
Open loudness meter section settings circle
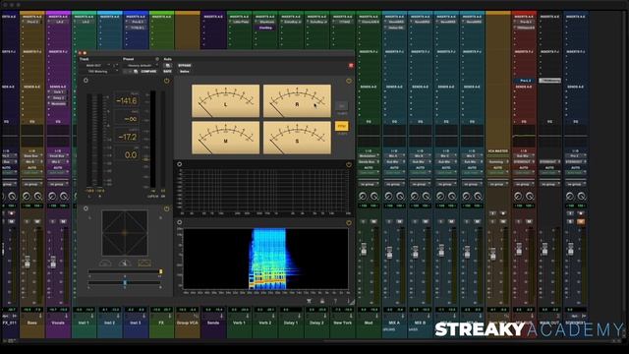[x=86, y=81]
